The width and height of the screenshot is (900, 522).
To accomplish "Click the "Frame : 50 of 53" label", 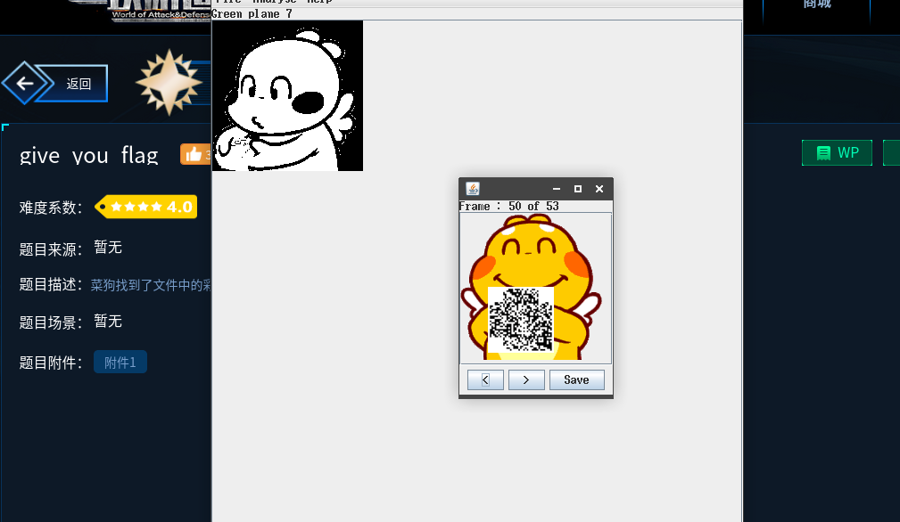I will point(509,207).
